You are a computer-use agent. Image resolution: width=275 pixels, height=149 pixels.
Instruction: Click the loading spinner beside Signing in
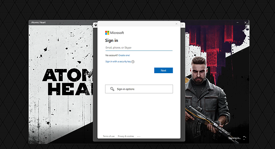pos(244,138)
